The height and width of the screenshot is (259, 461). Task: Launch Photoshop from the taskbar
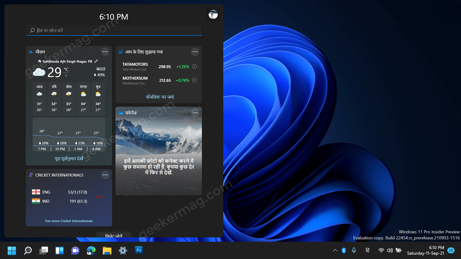pyautogui.click(x=139, y=250)
